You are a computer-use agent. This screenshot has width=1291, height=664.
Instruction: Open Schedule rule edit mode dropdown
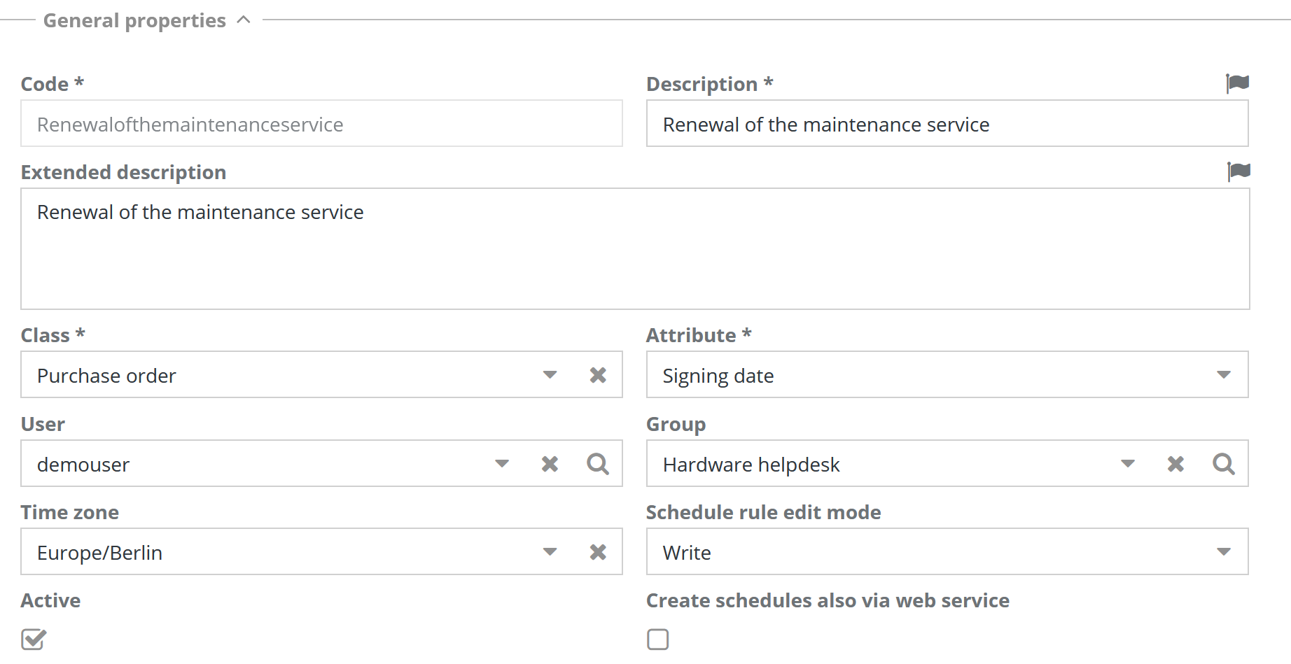pyautogui.click(x=1223, y=552)
